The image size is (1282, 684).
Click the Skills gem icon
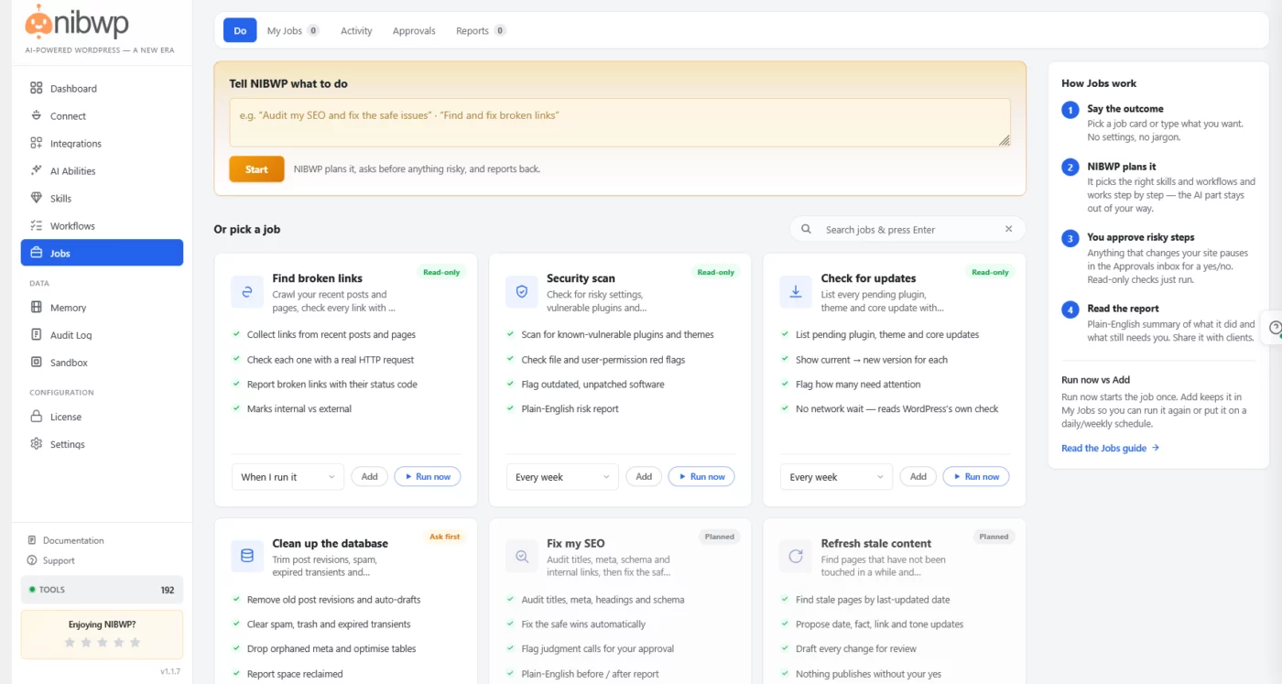coord(37,199)
